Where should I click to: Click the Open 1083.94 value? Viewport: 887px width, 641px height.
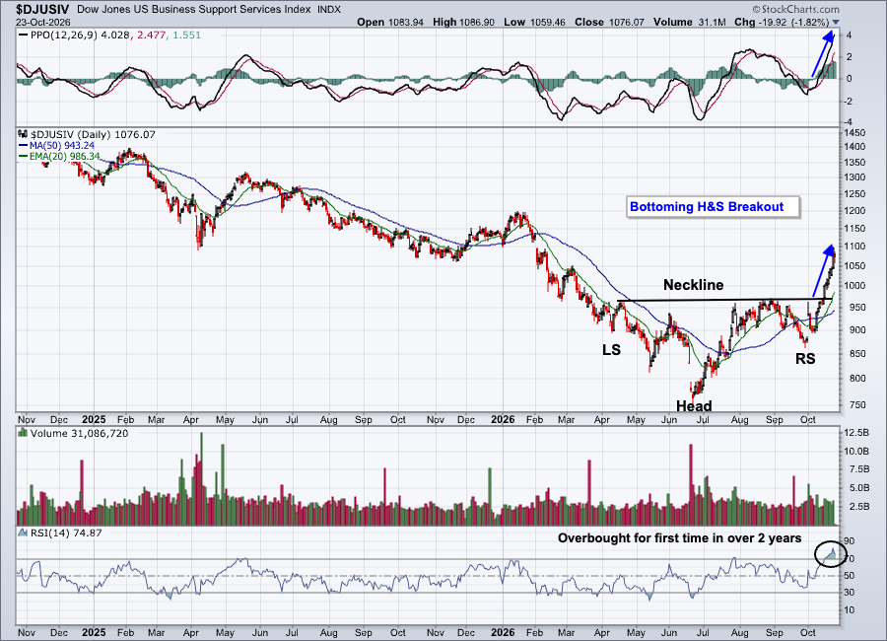[x=390, y=22]
